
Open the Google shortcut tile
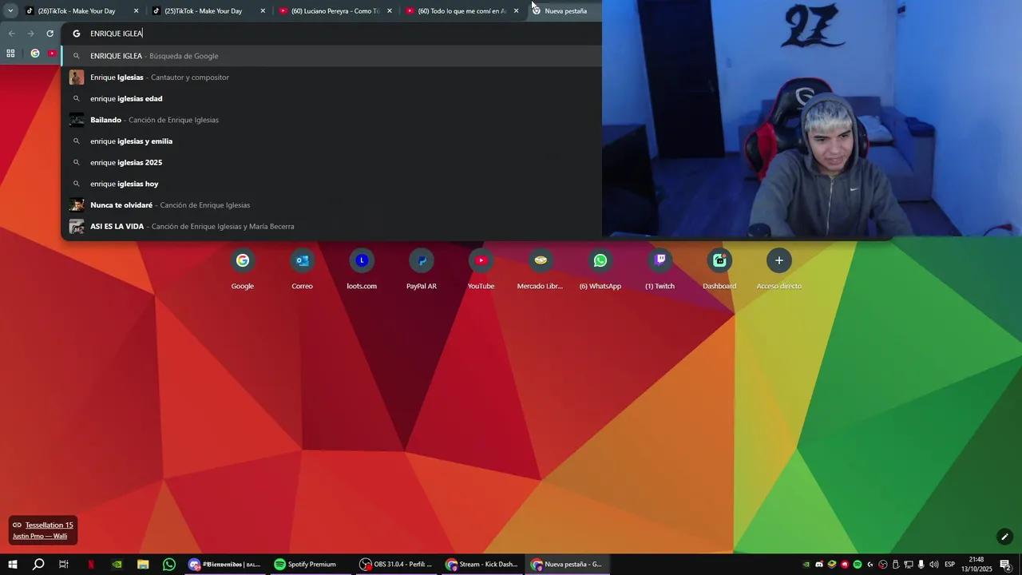tap(243, 269)
